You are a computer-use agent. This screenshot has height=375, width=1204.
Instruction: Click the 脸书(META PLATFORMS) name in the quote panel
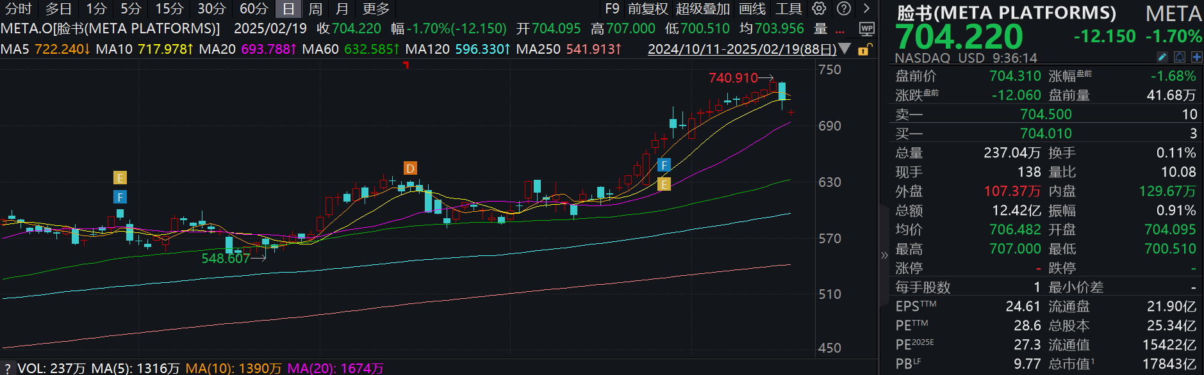coord(1006,13)
